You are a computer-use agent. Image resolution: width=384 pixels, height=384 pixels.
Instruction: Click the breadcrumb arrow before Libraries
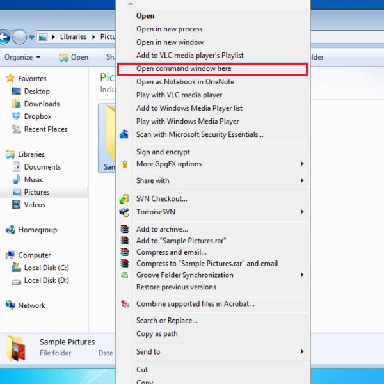pos(53,37)
